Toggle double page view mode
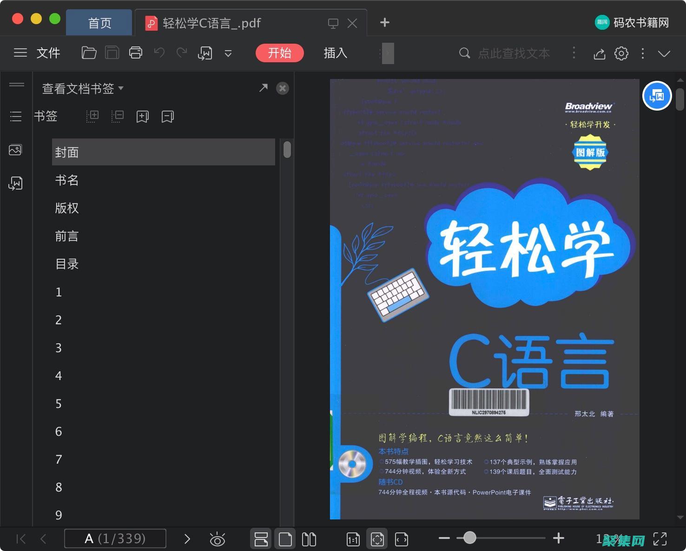This screenshot has width=686, height=551. click(x=309, y=538)
